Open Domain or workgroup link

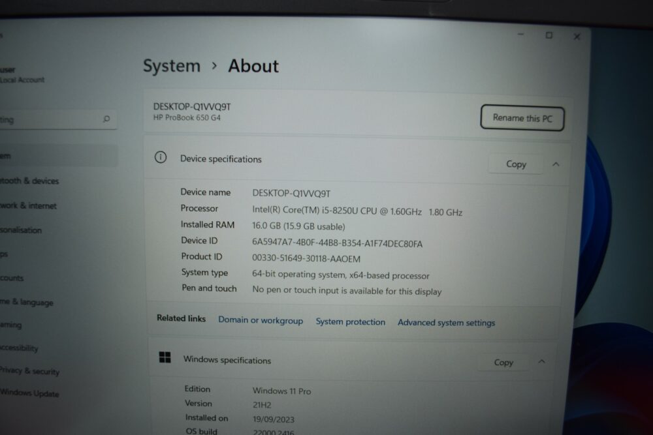click(x=261, y=320)
